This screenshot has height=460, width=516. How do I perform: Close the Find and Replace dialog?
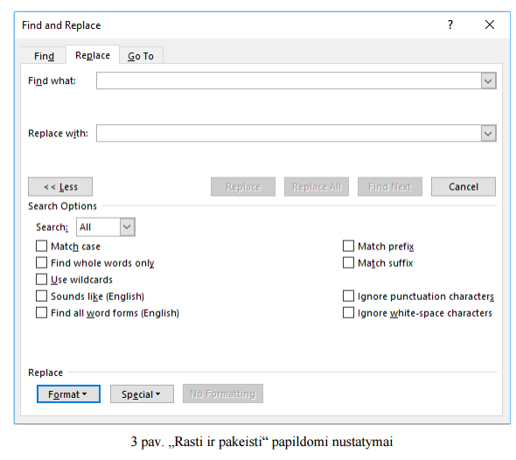[490, 24]
